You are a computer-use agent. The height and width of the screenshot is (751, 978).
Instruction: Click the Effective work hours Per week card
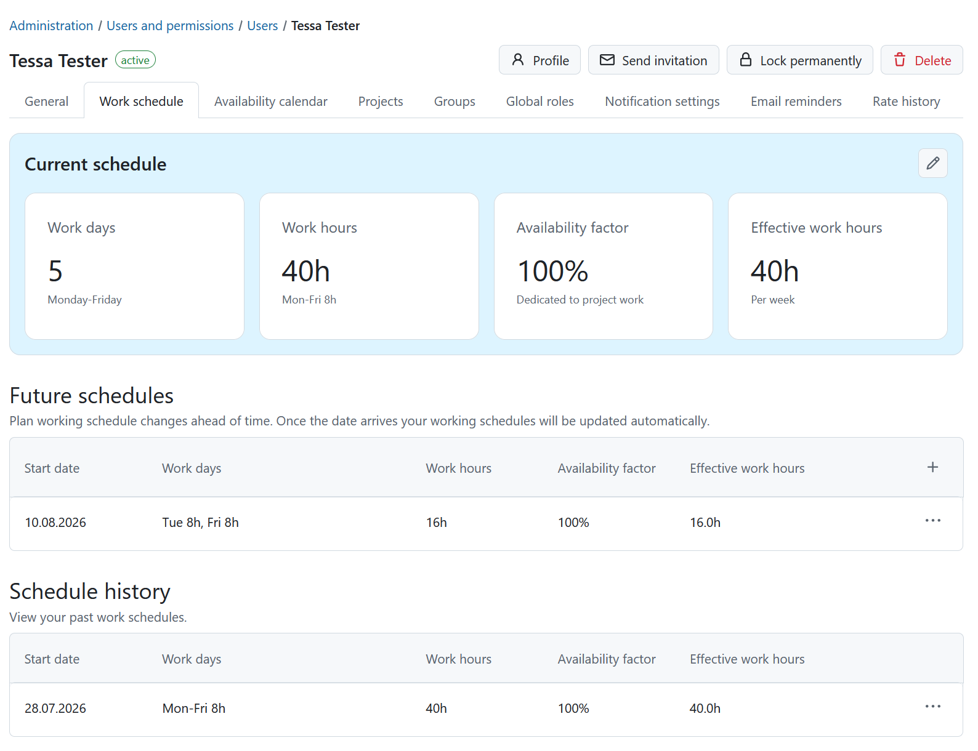tap(838, 266)
